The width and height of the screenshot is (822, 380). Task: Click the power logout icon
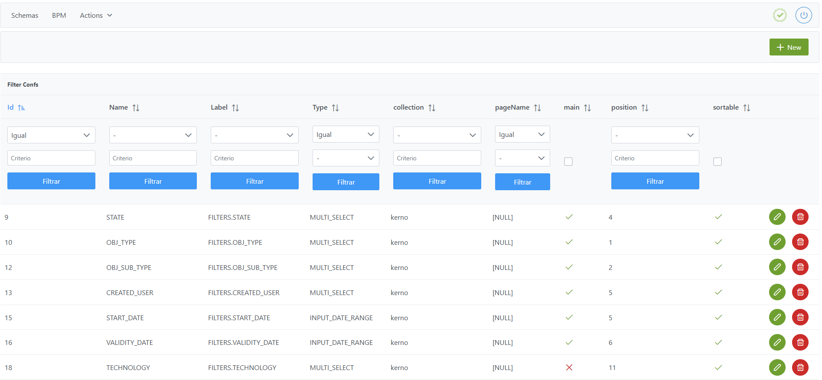click(x=803, y=15)
